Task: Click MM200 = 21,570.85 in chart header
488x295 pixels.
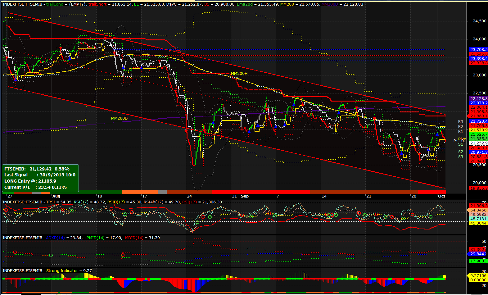Action: [x=300, y=4]
